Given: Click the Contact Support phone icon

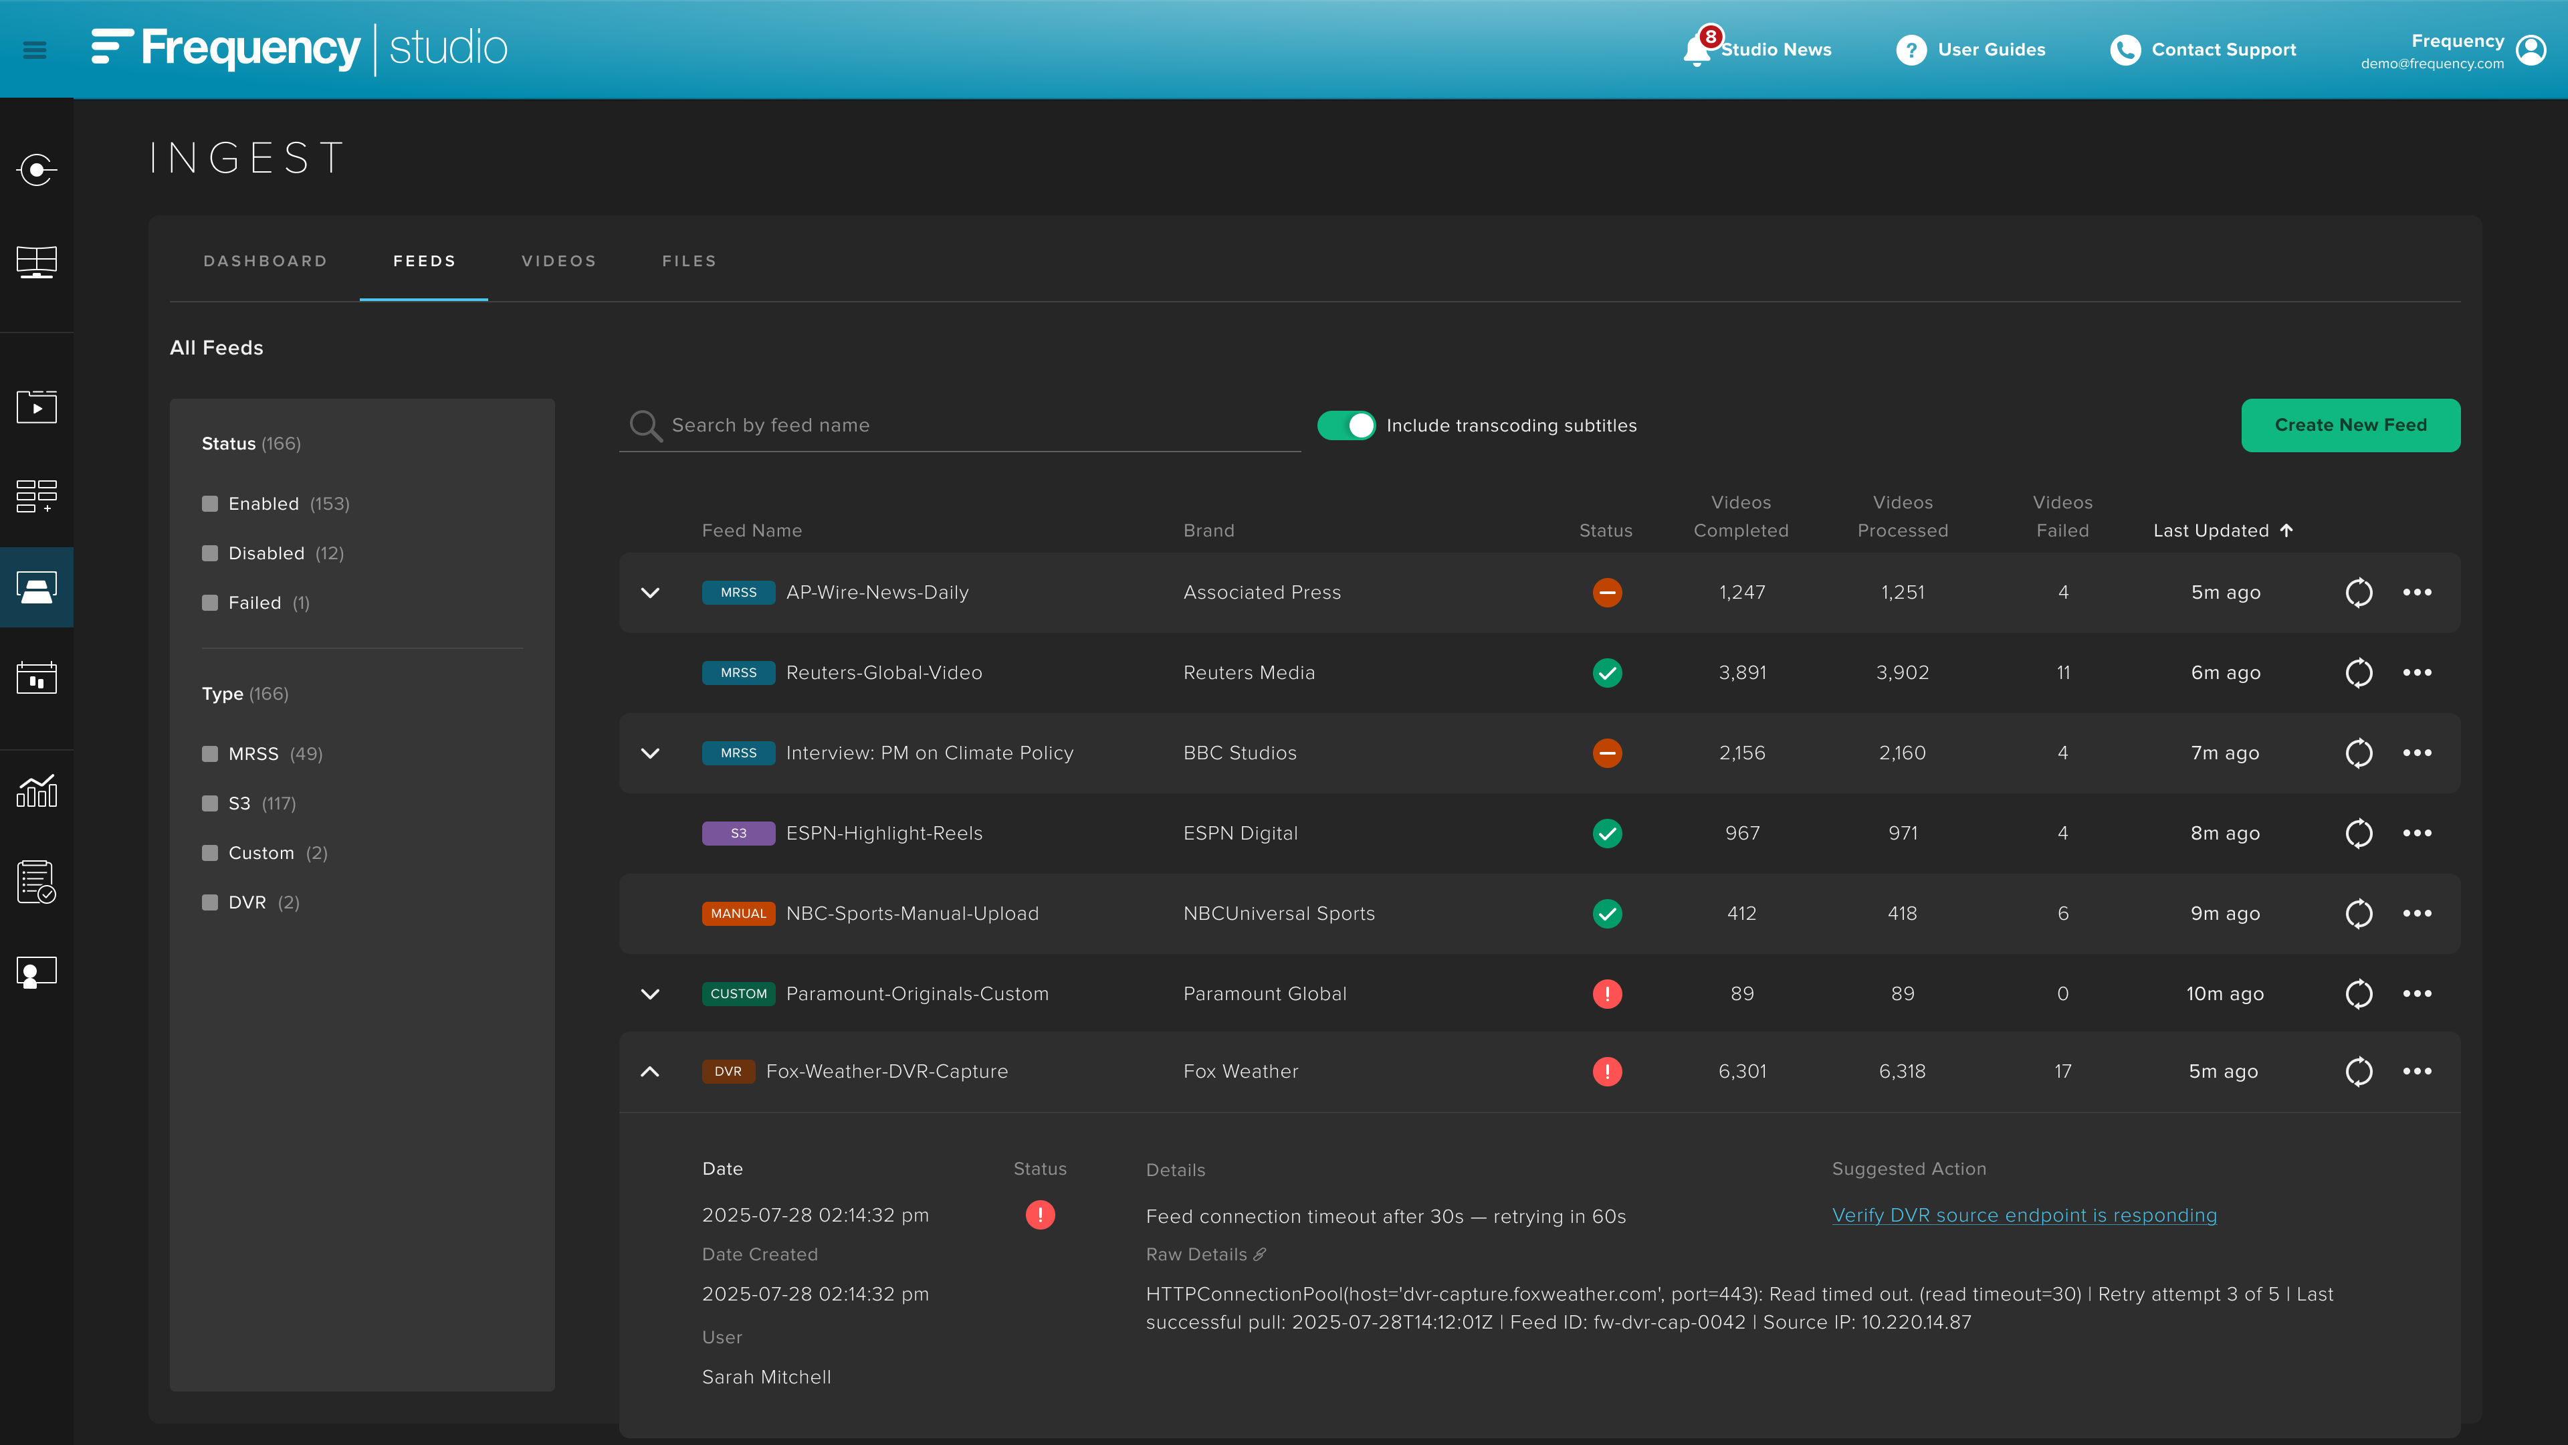Looking at the screenshot, I should [2125, 50].
